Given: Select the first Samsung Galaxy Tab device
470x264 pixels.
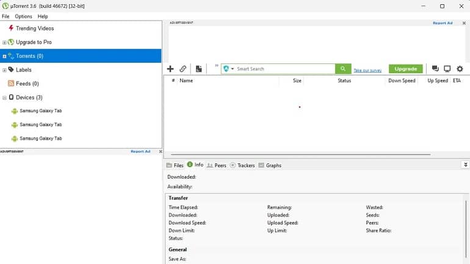Looking at the screenshot, I should pos(41,111).
